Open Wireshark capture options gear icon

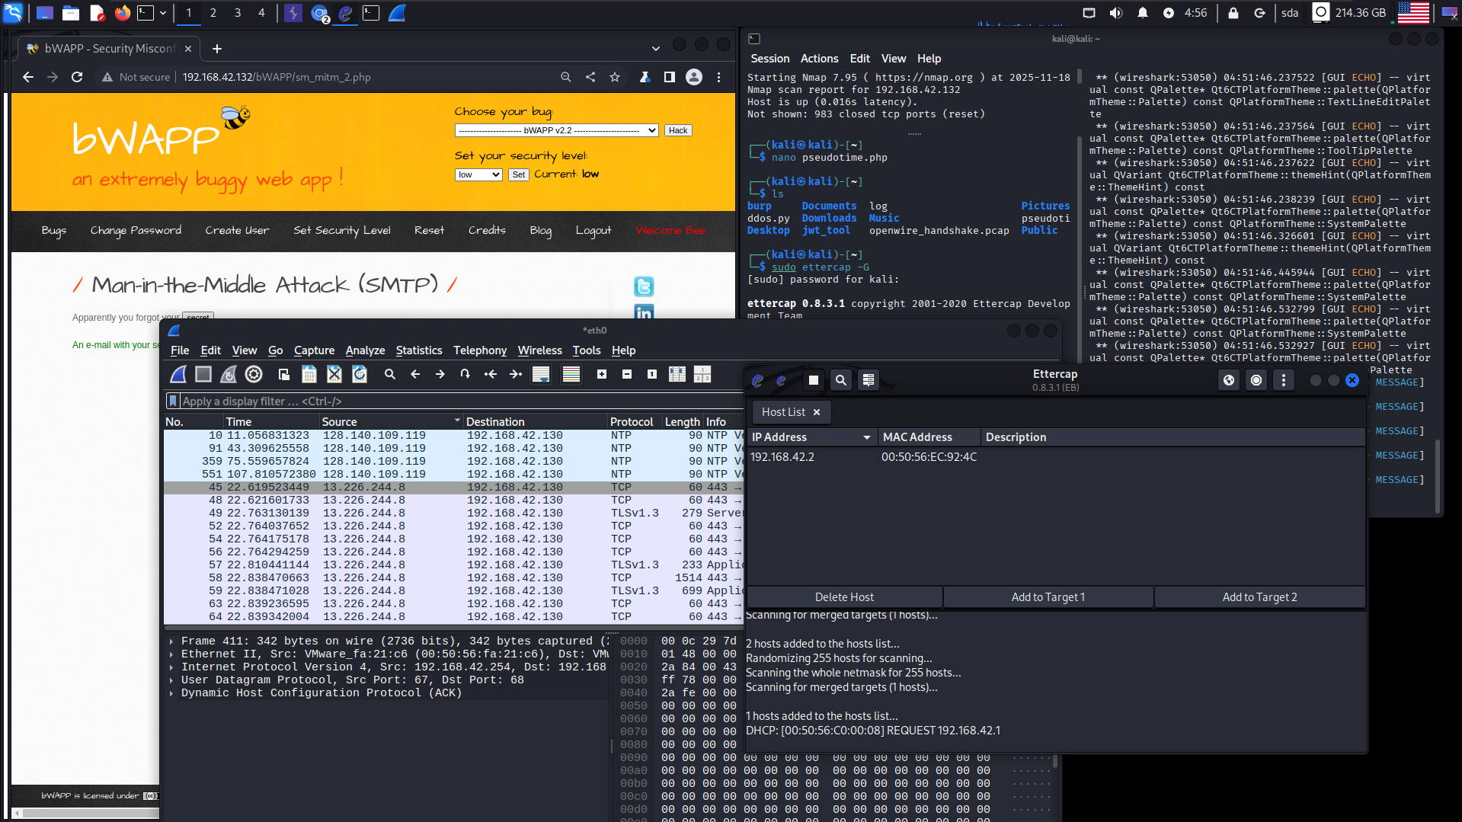click(x=254, y=374)
